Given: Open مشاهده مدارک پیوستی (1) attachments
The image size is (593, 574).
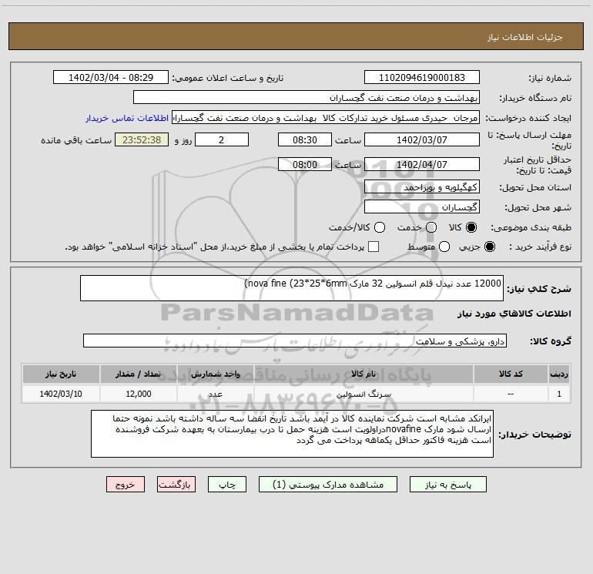Looking at the screenshot, I should click(328, 485).
